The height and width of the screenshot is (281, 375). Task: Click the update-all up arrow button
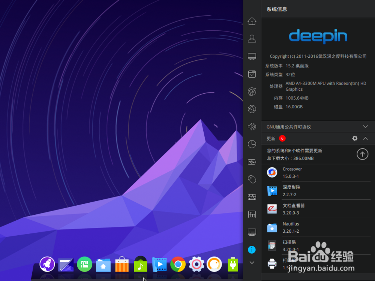click(362, 154)
